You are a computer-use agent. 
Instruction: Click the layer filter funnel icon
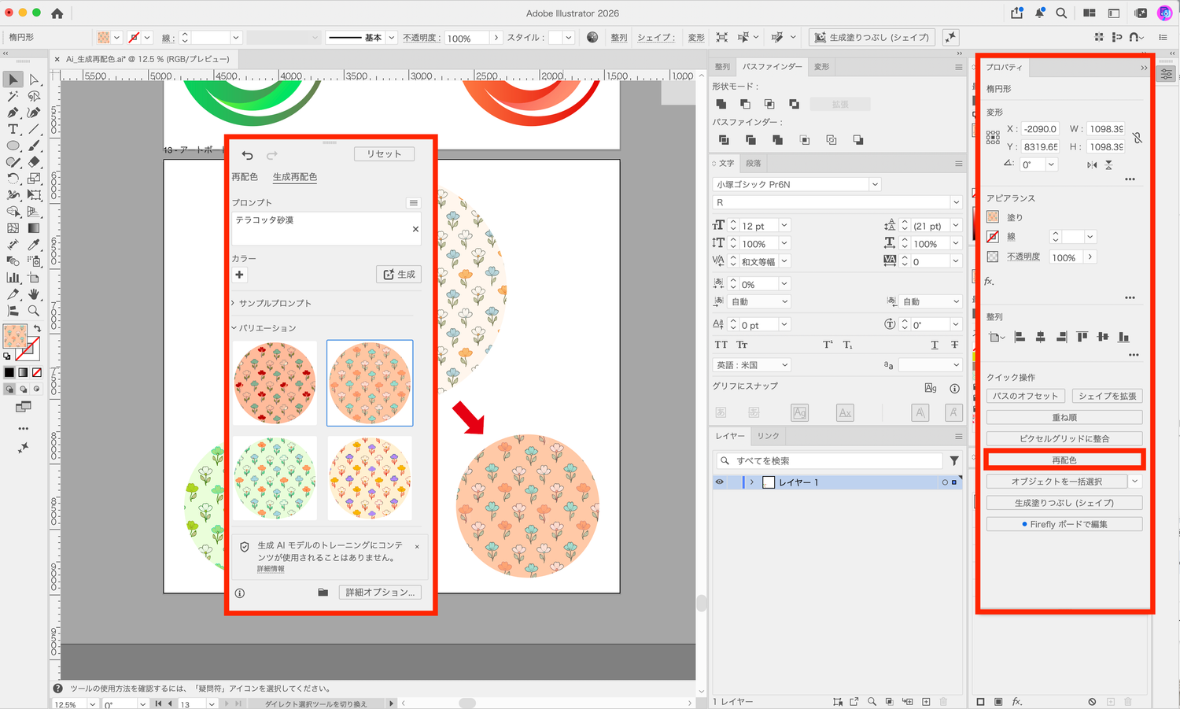(x=954, y=460)
